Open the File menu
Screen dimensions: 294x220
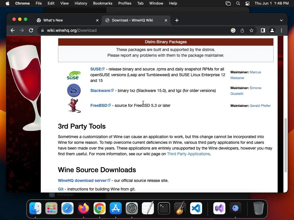click(x=39, y=3)
